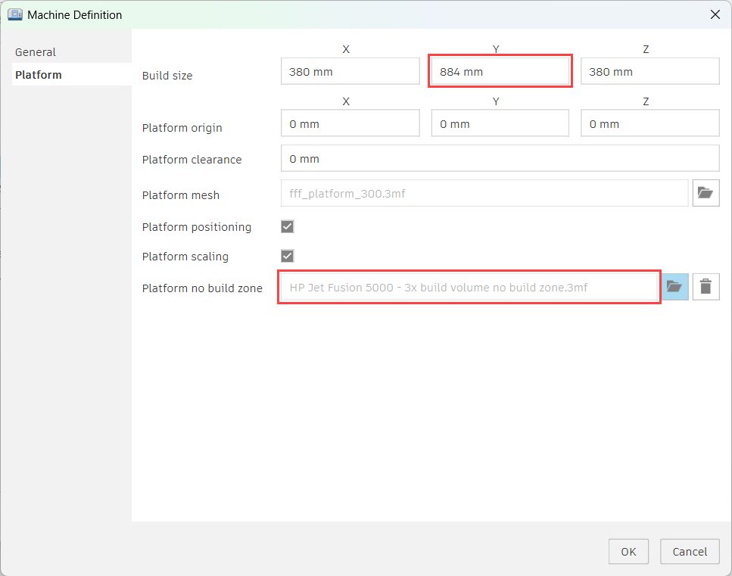Delete the Platform no build zone file
Screen dimensions: 732x576
pyautogui.click(x=705, y=287)
